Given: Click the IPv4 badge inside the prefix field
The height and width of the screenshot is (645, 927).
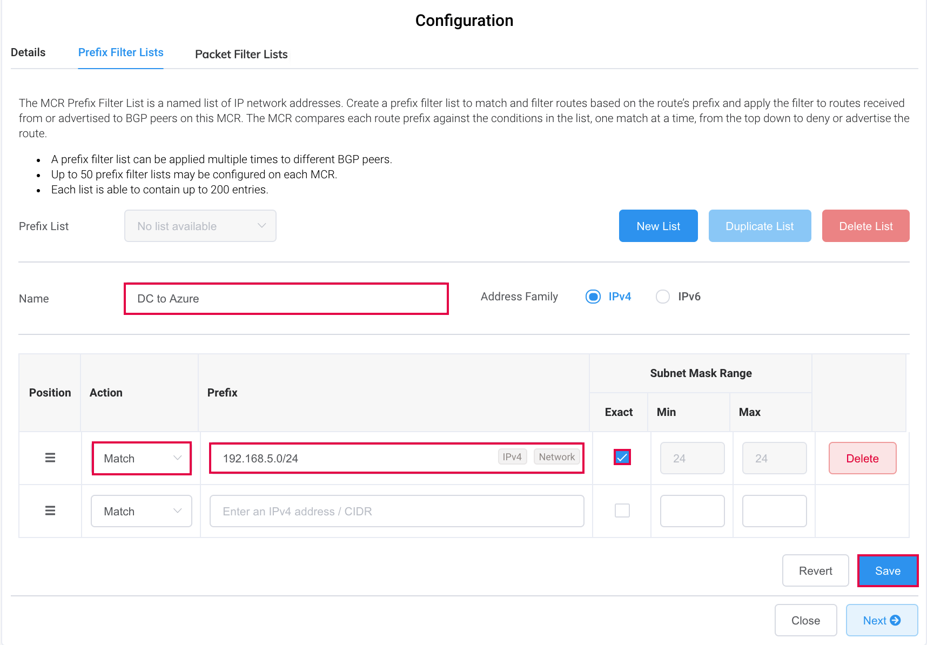Looking at the screenshot, I should pos(512,456).
